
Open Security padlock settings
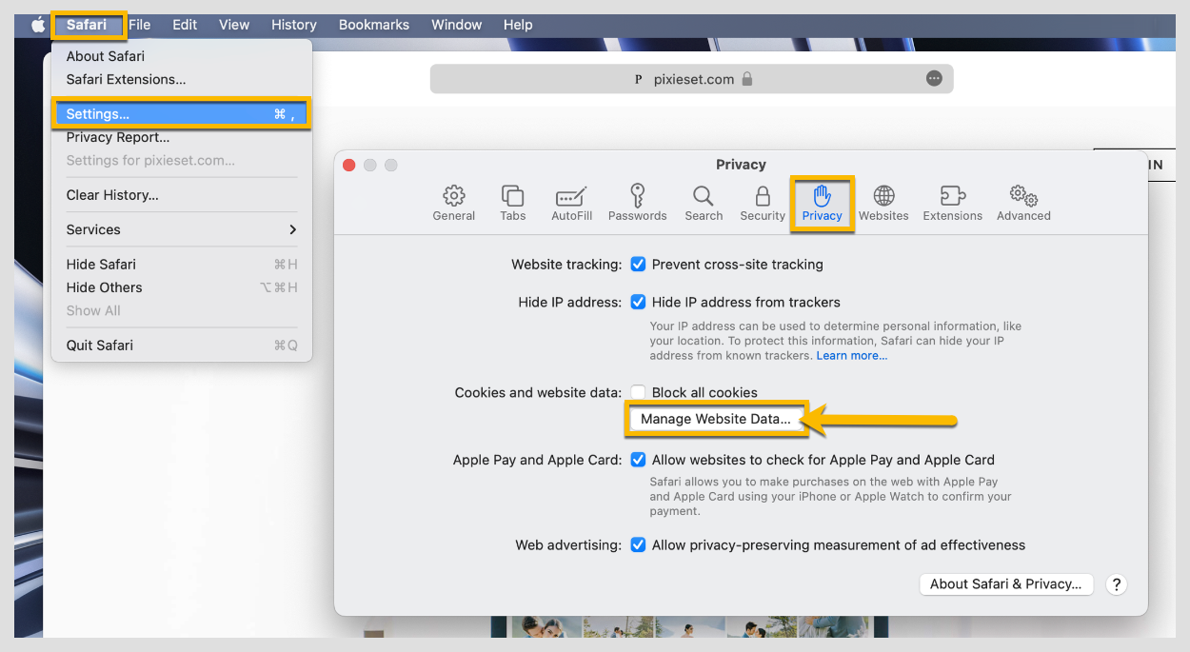[763, 203]
